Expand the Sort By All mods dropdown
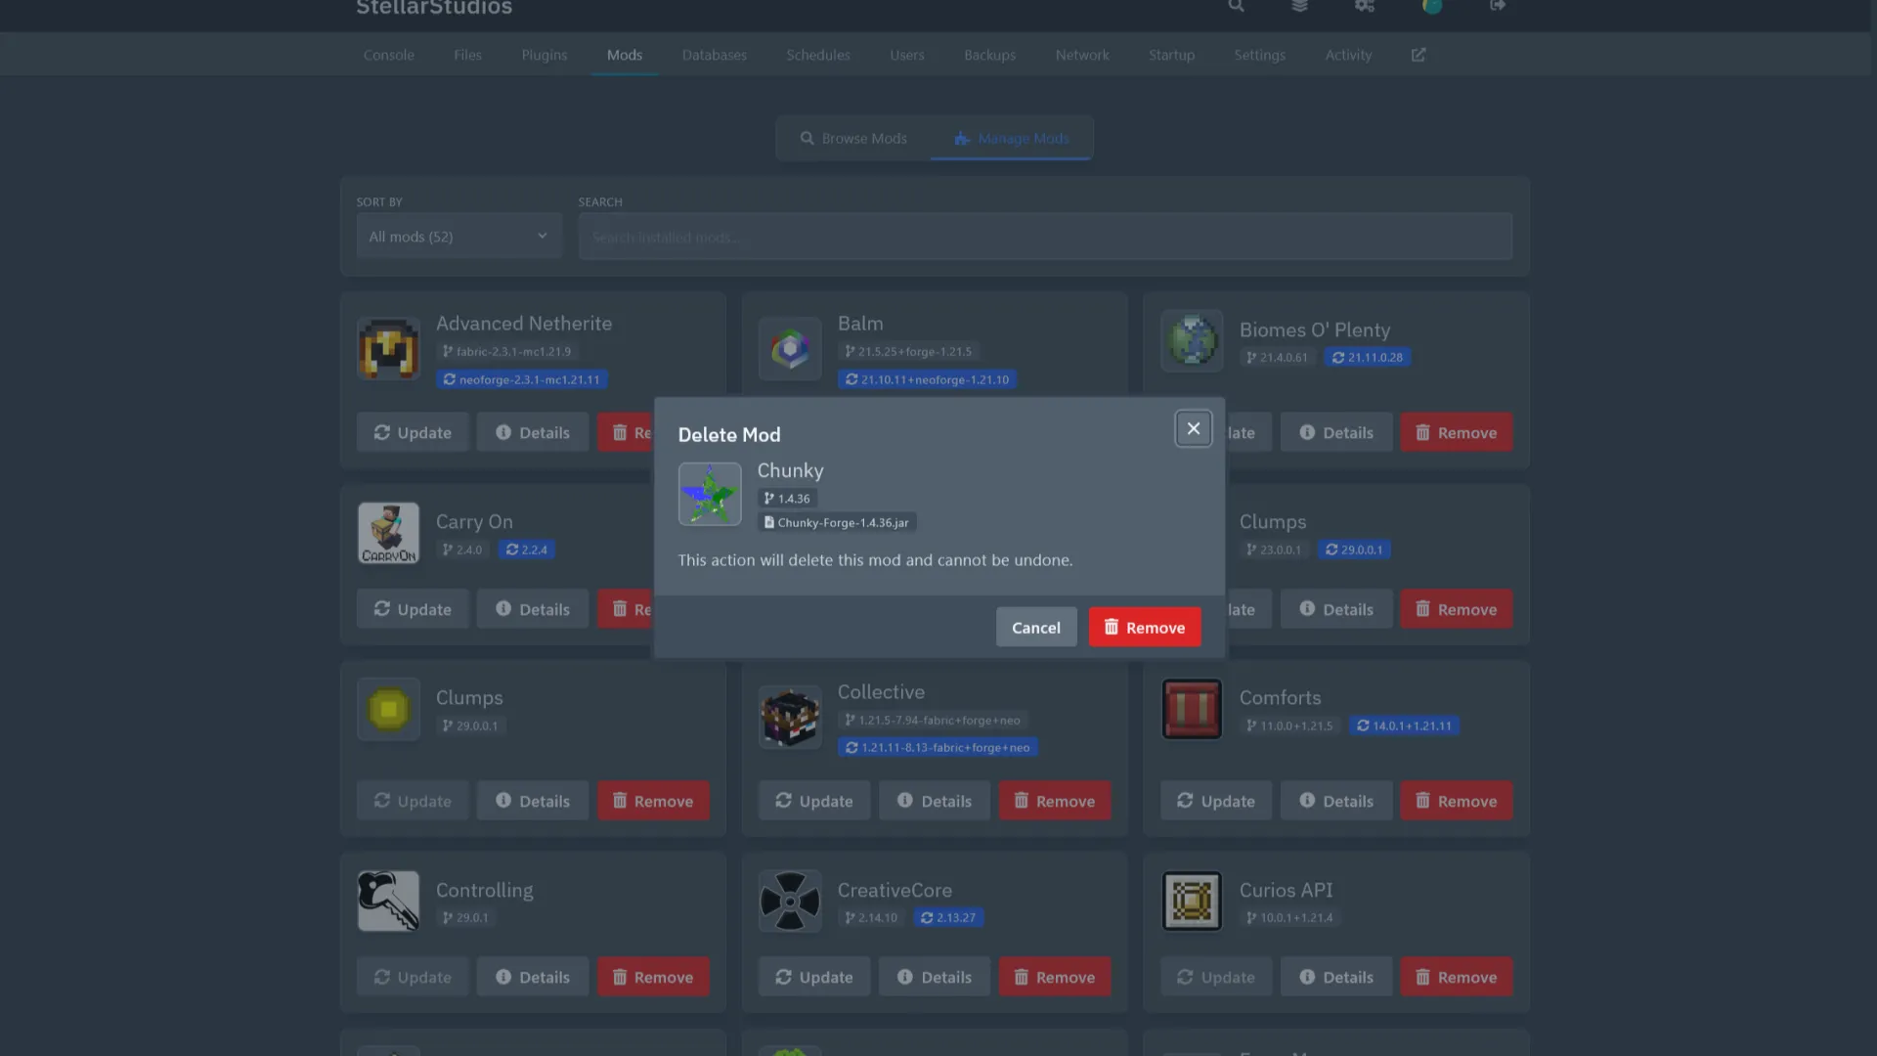 pos(458,237)
